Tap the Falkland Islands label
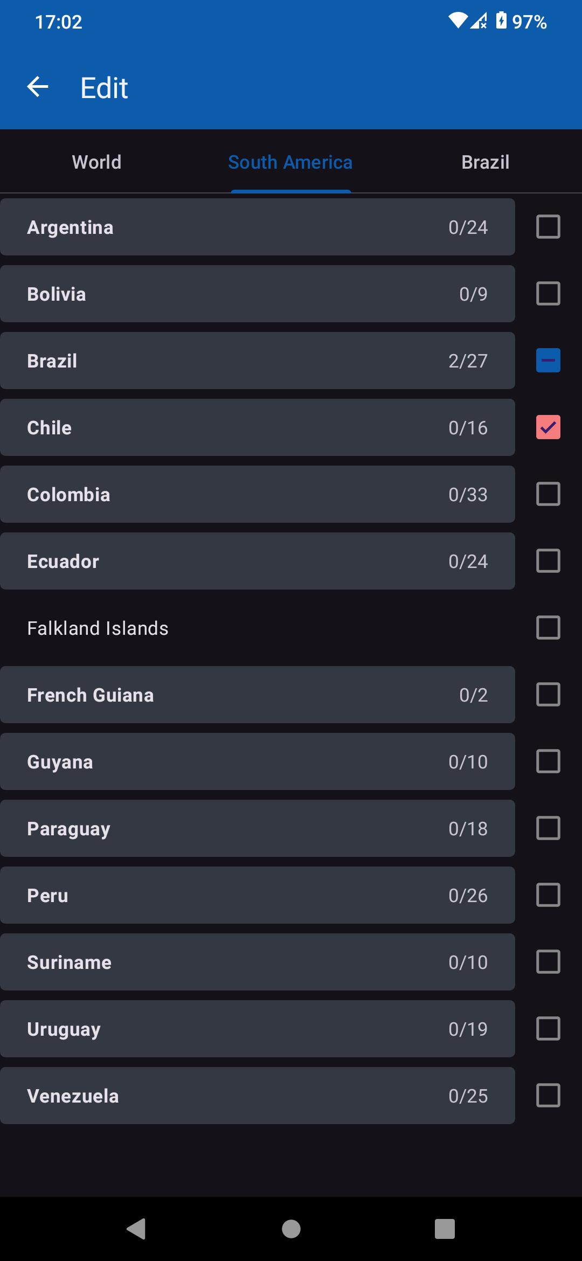This screenshot has width=582, height=1261. click(x=98, y=628)
